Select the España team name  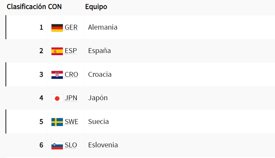[99, 51]
